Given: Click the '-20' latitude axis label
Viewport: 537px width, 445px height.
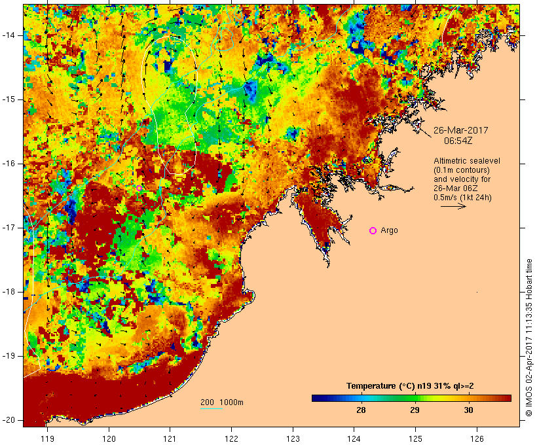Looking at the screenshot, I should 9,420.
